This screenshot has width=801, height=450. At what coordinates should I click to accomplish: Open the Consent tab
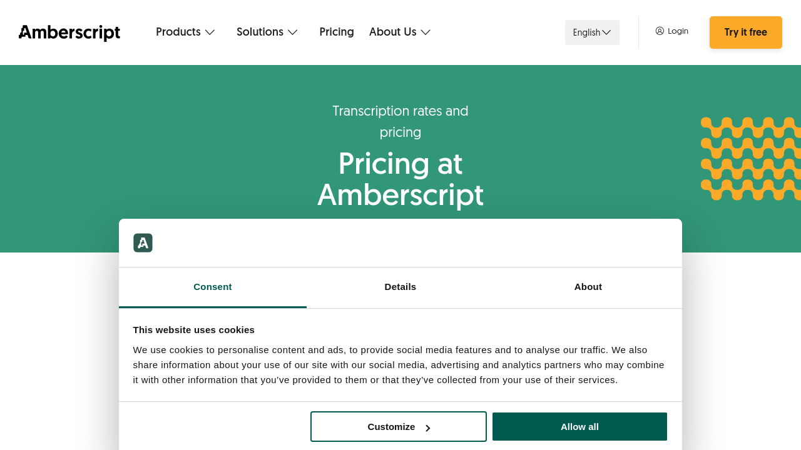tap(212, 286)
